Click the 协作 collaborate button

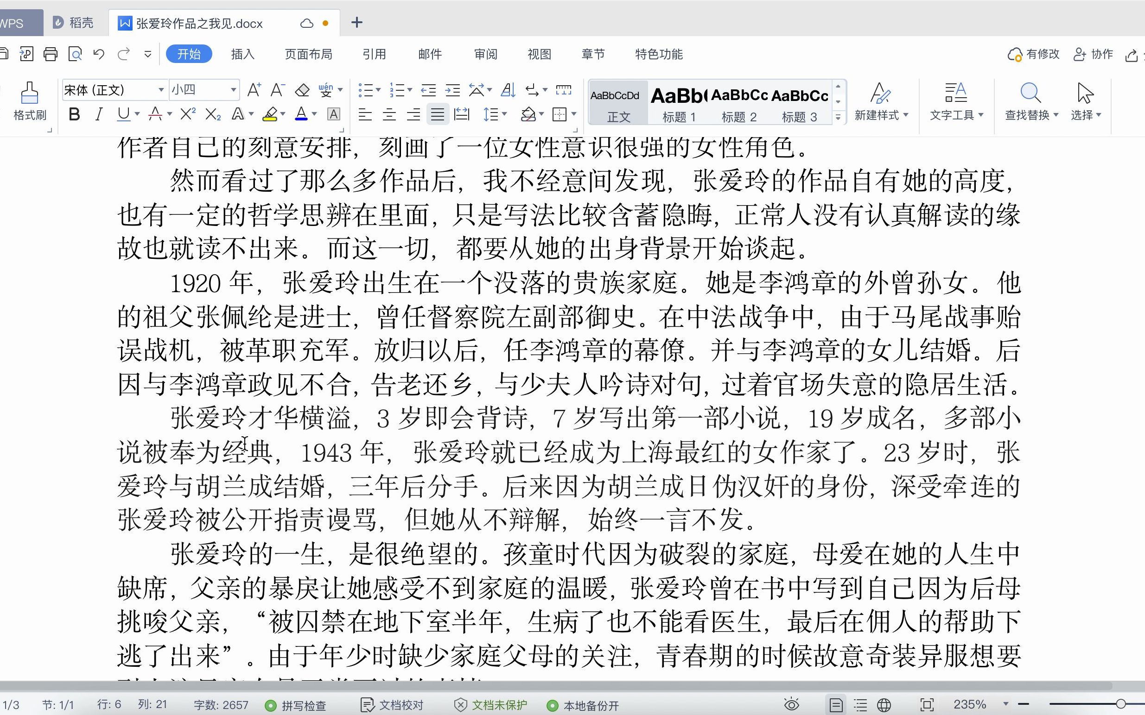1093,54
